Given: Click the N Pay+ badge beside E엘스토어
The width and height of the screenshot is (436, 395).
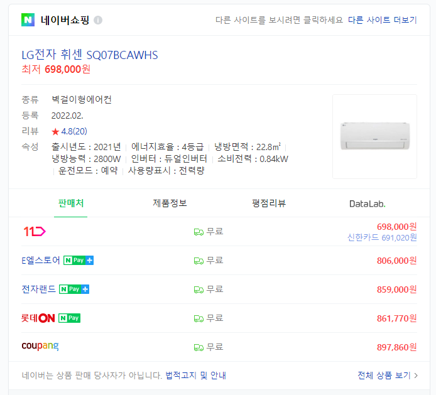Looking at the screenshot, I should [79, 261].
